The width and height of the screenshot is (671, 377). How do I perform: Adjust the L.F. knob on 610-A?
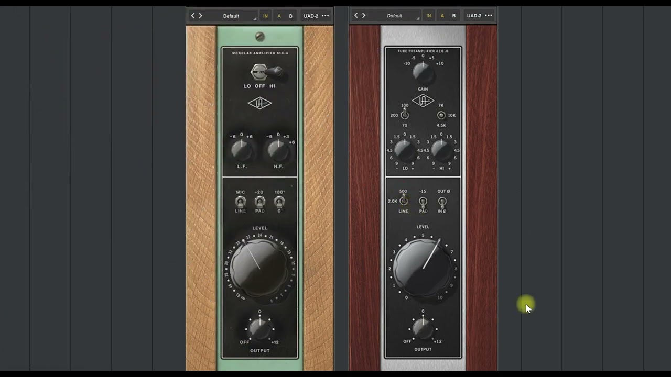[x=241, y=150]
